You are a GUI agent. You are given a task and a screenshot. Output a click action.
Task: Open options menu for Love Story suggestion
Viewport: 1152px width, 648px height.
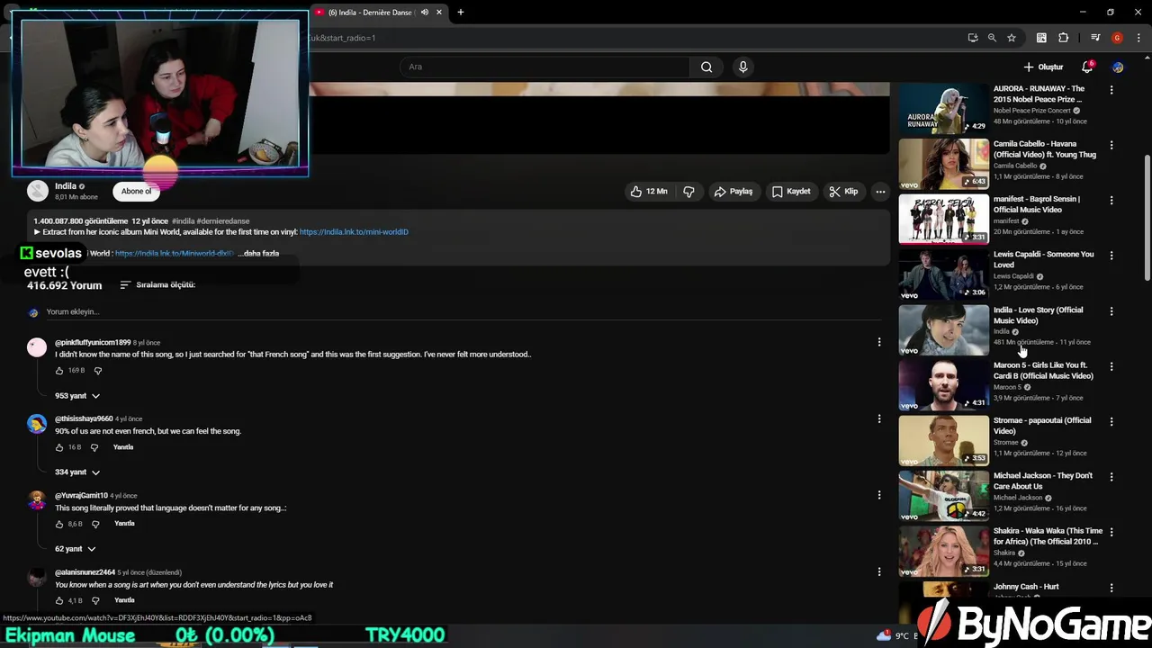tap(1111, 310)
